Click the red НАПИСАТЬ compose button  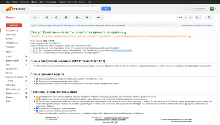(x=14, y=25)
